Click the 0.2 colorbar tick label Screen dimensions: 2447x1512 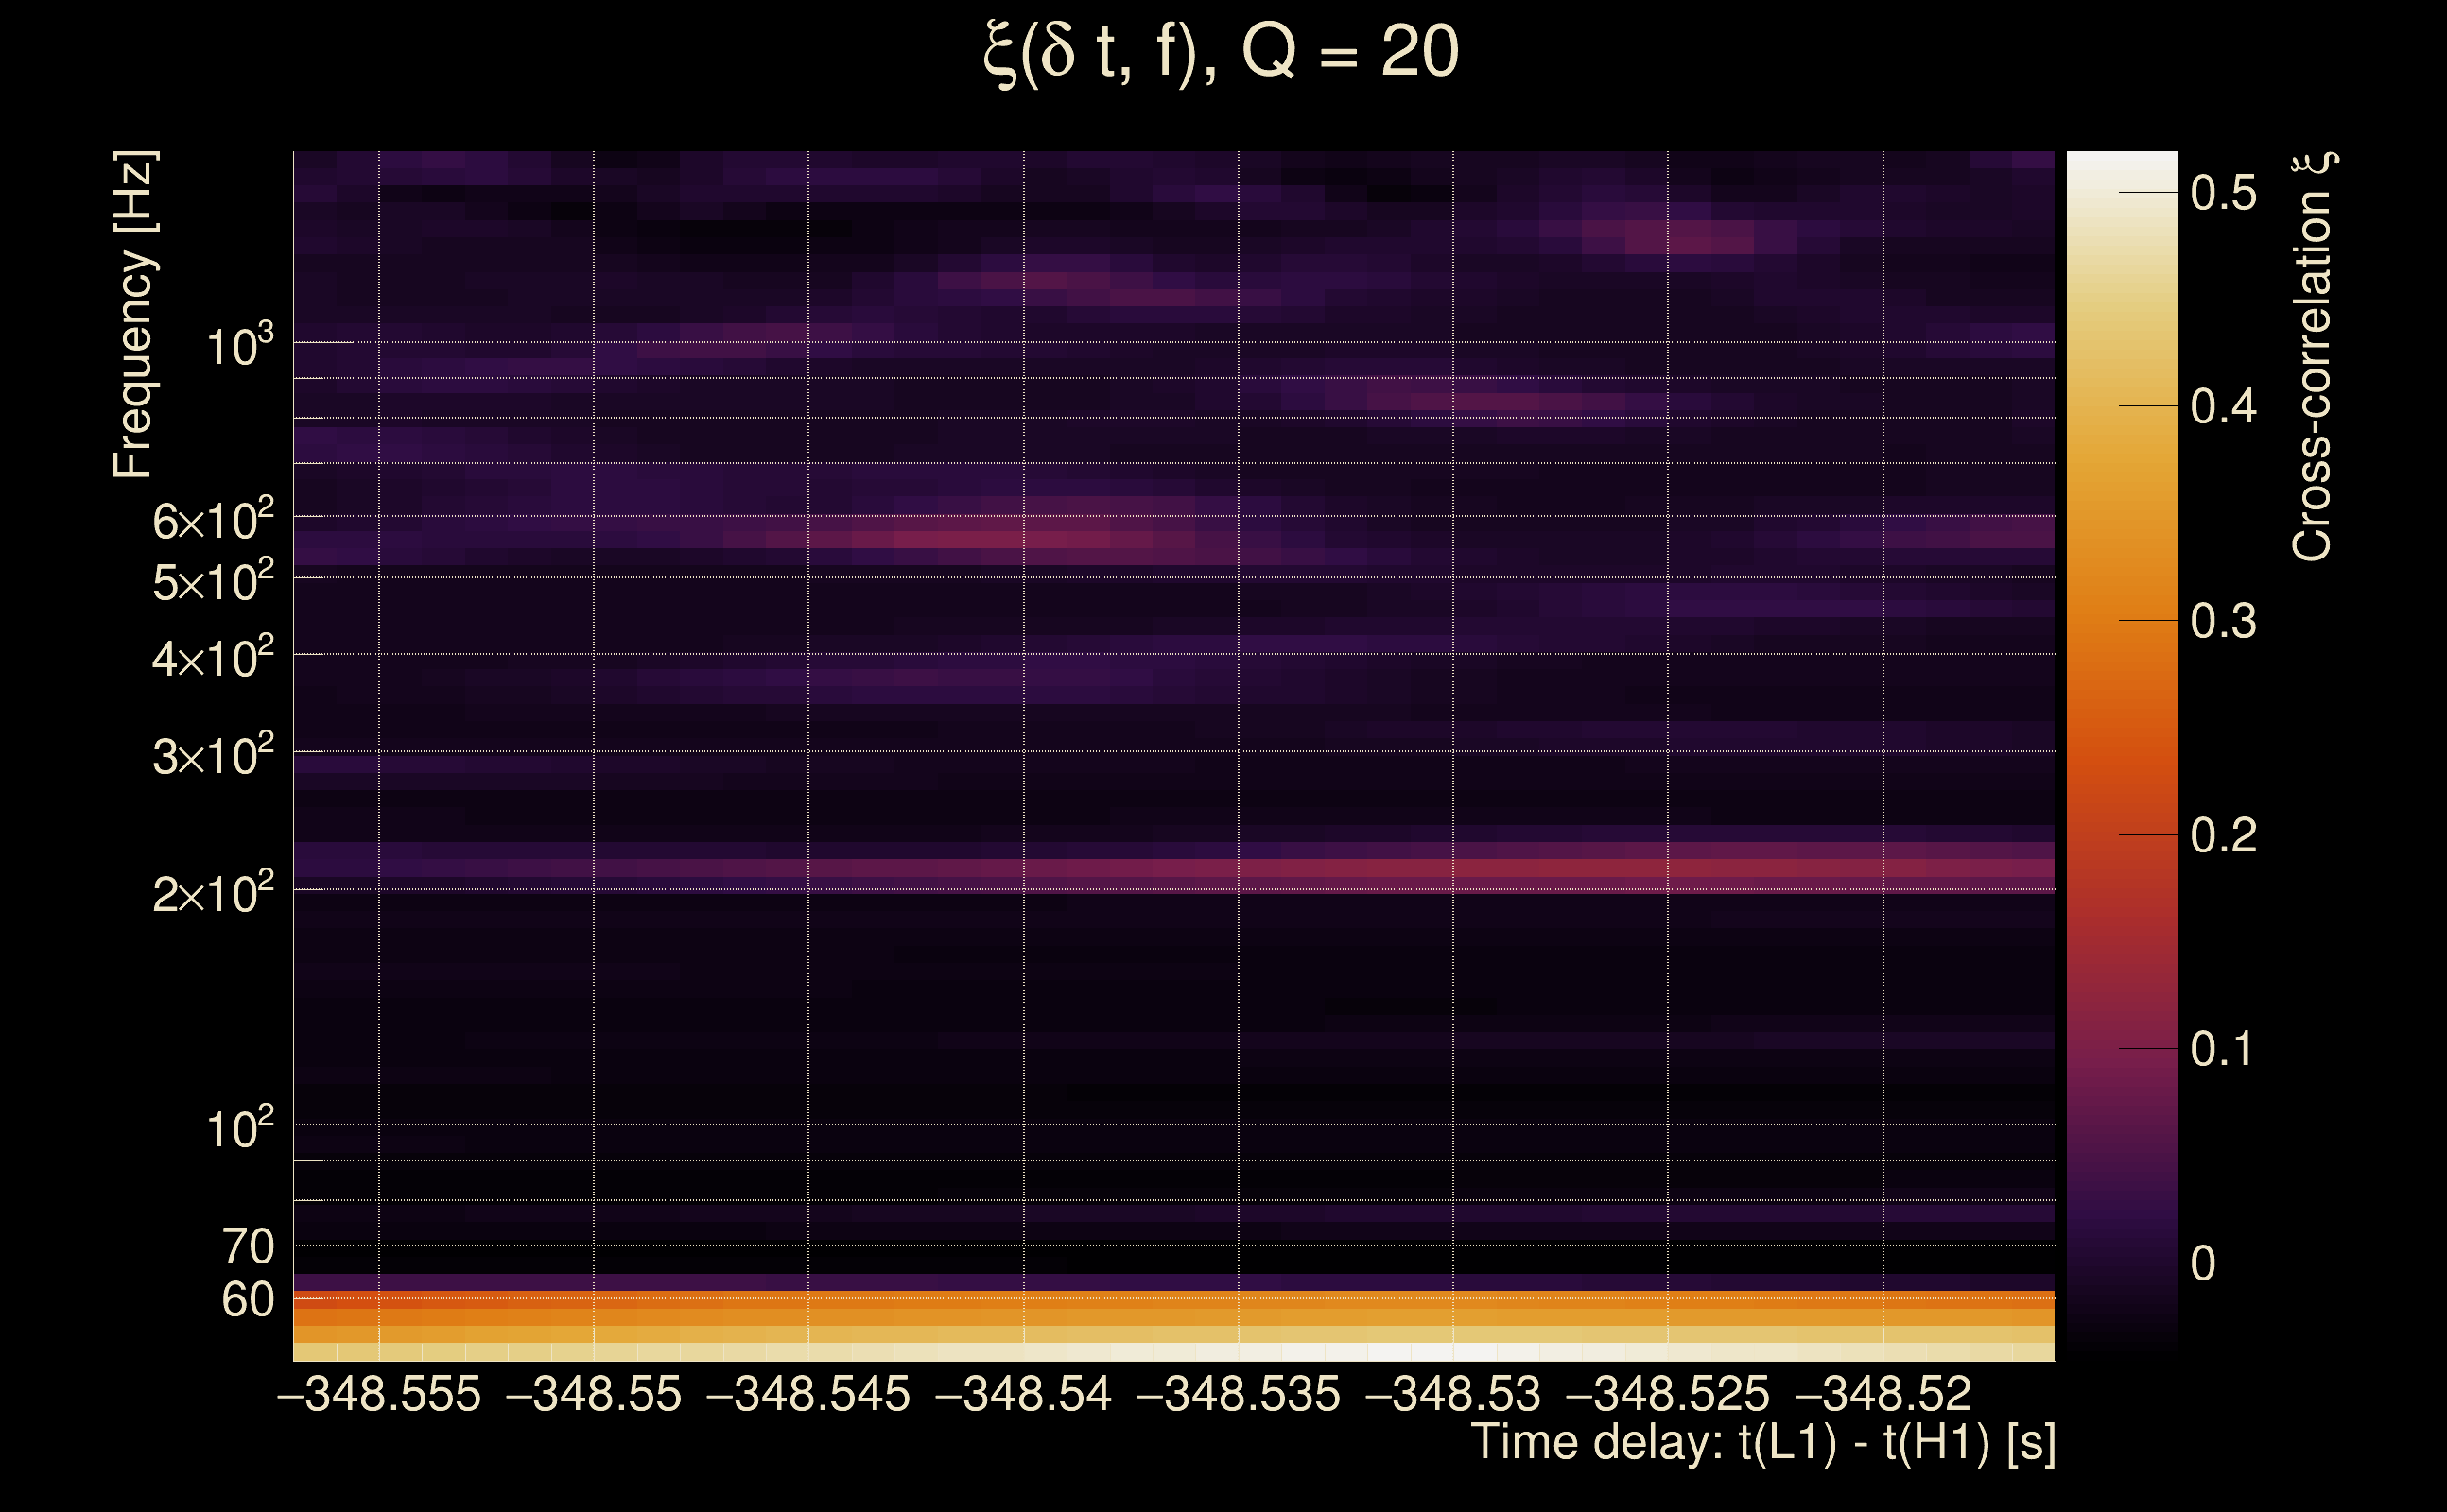point(2223,836)
